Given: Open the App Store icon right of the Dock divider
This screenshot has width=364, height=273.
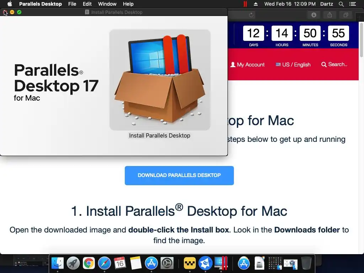Looking at the screenshot, I should click(x=243, y=263).
